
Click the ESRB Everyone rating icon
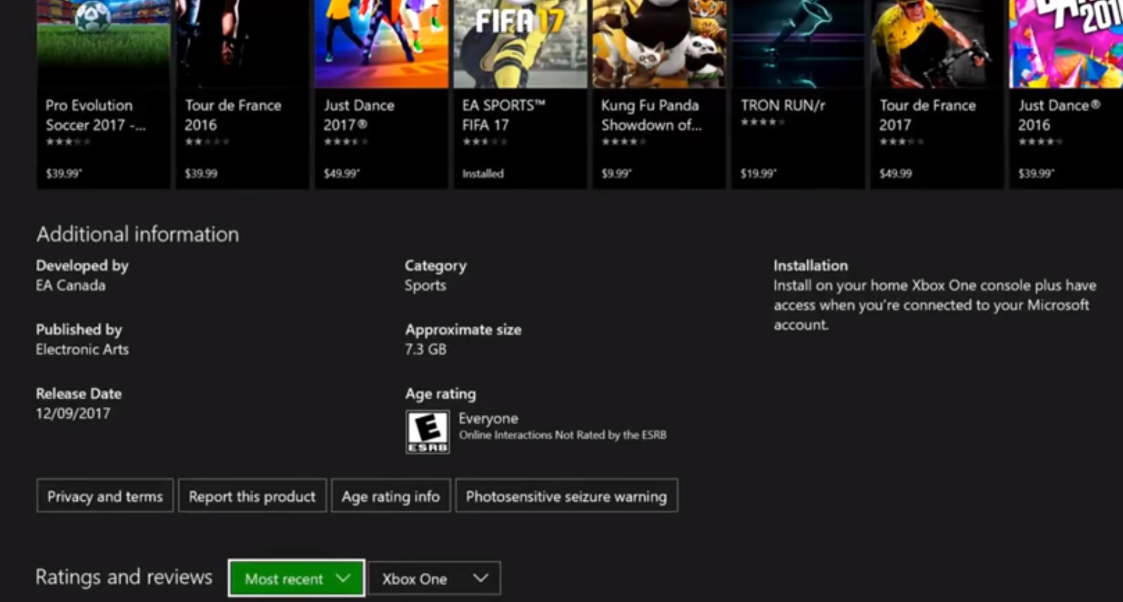coord(427,432)
